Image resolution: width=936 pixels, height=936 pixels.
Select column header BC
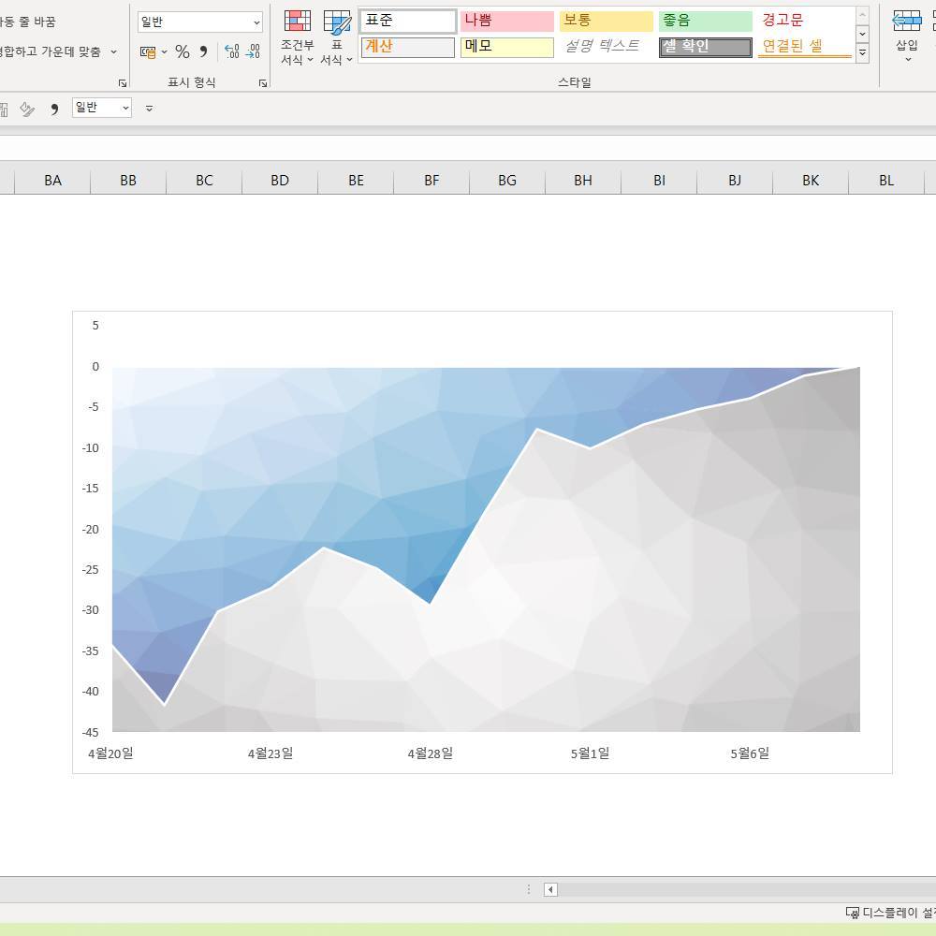tap(204, 181)
